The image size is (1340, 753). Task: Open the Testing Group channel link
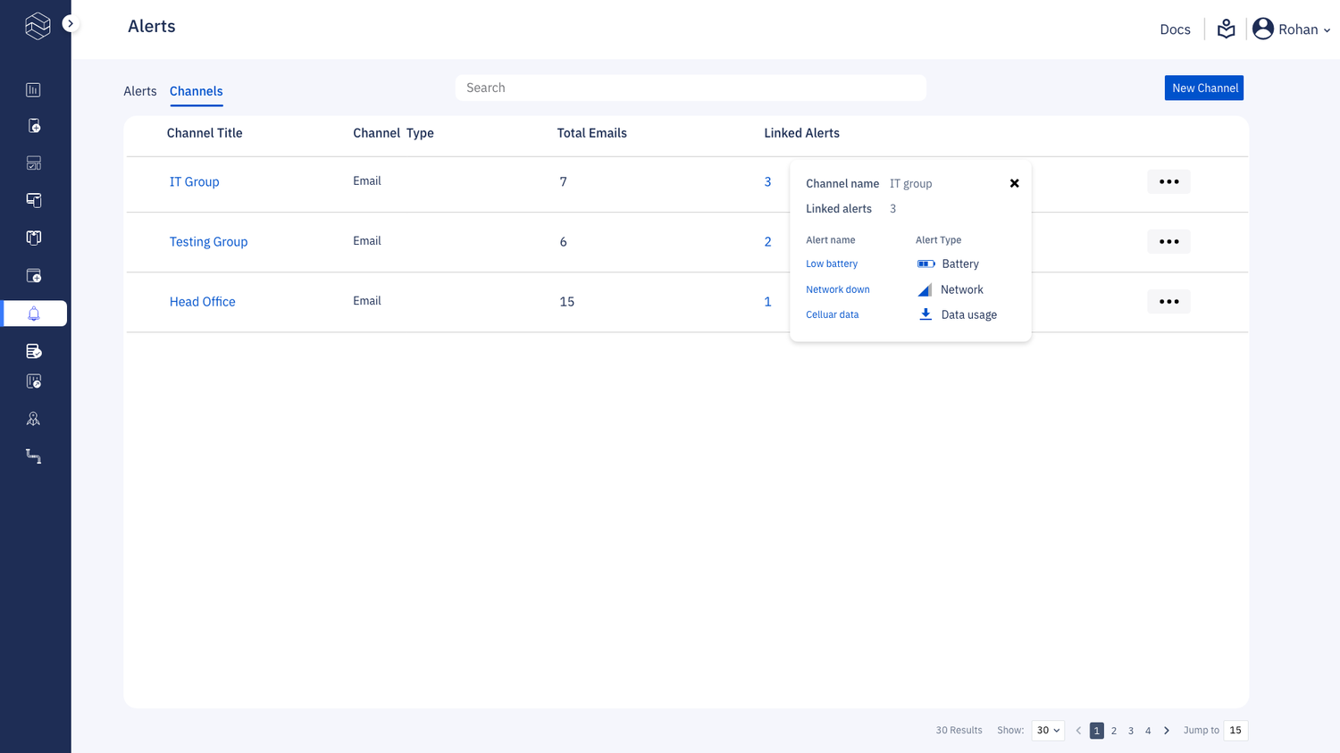(x=209, y=241)
